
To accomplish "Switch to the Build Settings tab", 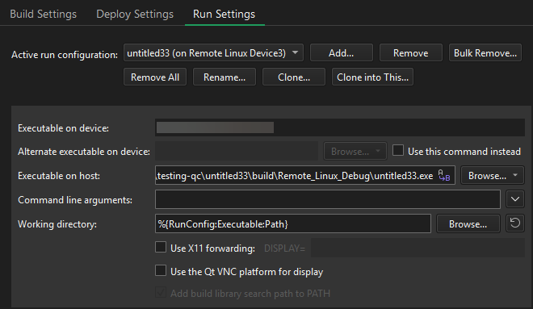I will (x=43, y=14).
